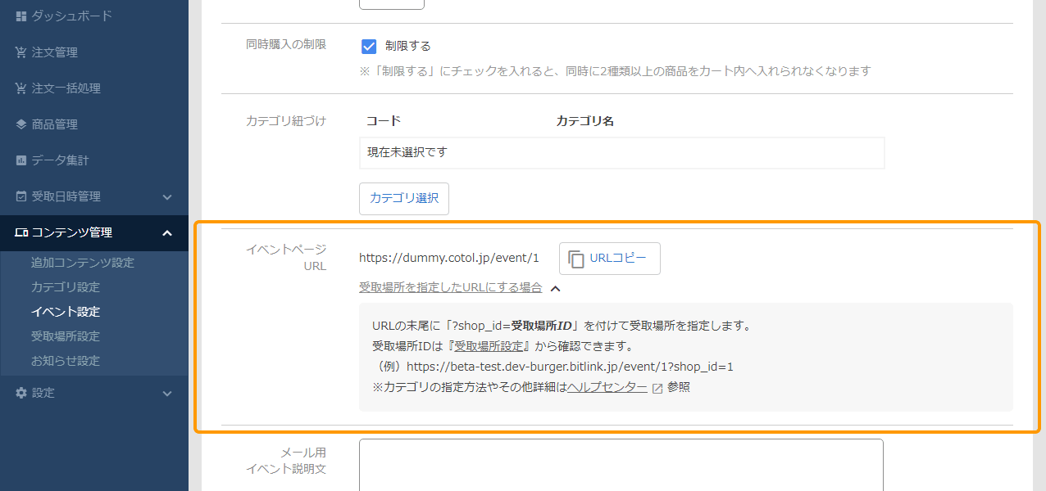The width and height of the screenshot is (1046, 491).
Task: Click the calendar icon beside 受取日時管理
Action: tap(21, 196)
